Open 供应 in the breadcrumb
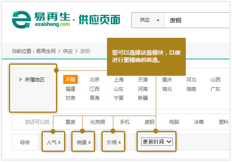 [x=68, y=51]
